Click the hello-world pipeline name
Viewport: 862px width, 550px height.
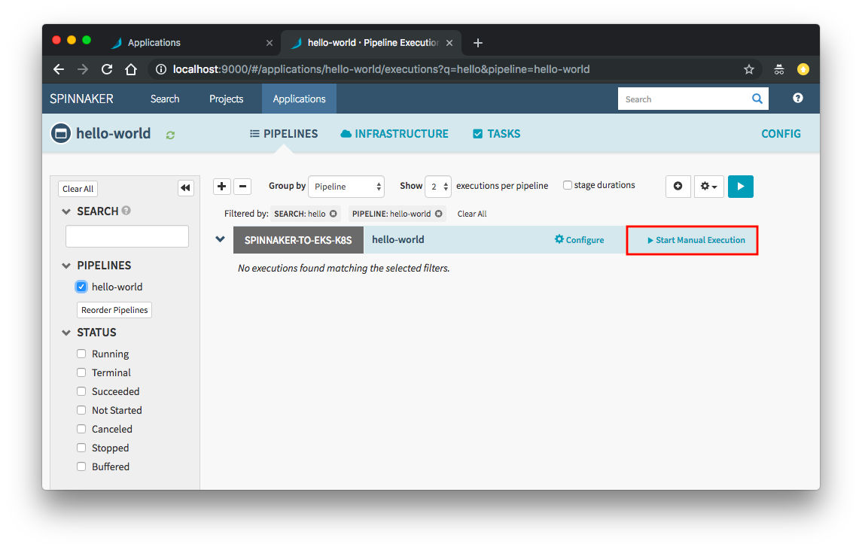pos(398,239)
